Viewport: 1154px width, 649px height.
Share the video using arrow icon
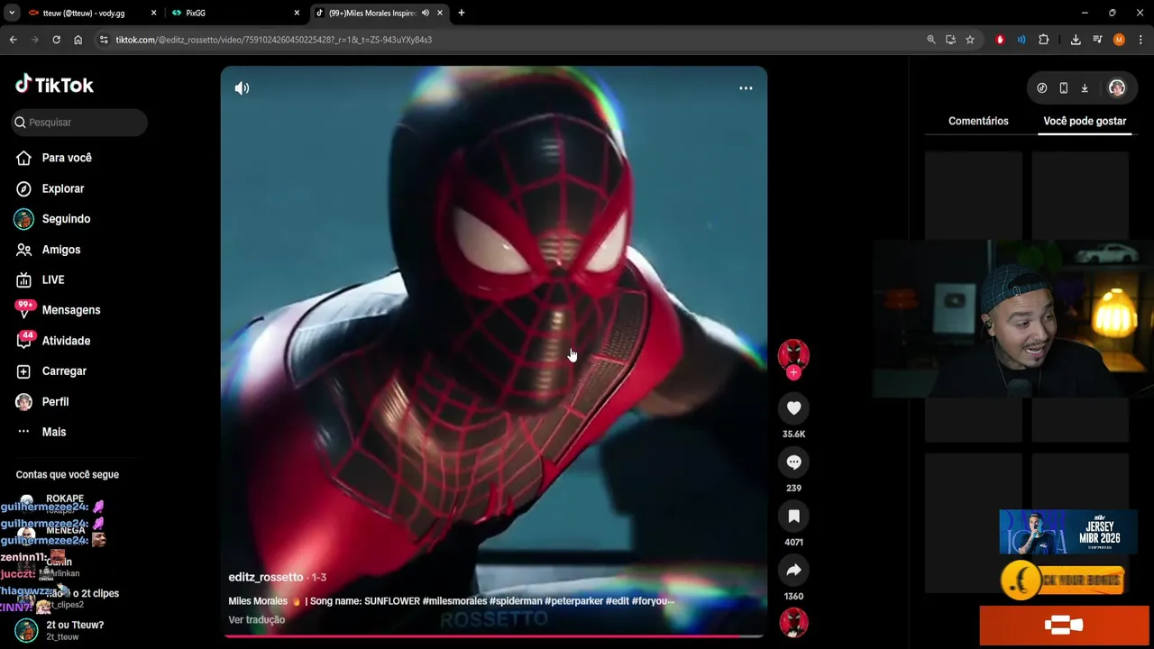tap(793, 571)
